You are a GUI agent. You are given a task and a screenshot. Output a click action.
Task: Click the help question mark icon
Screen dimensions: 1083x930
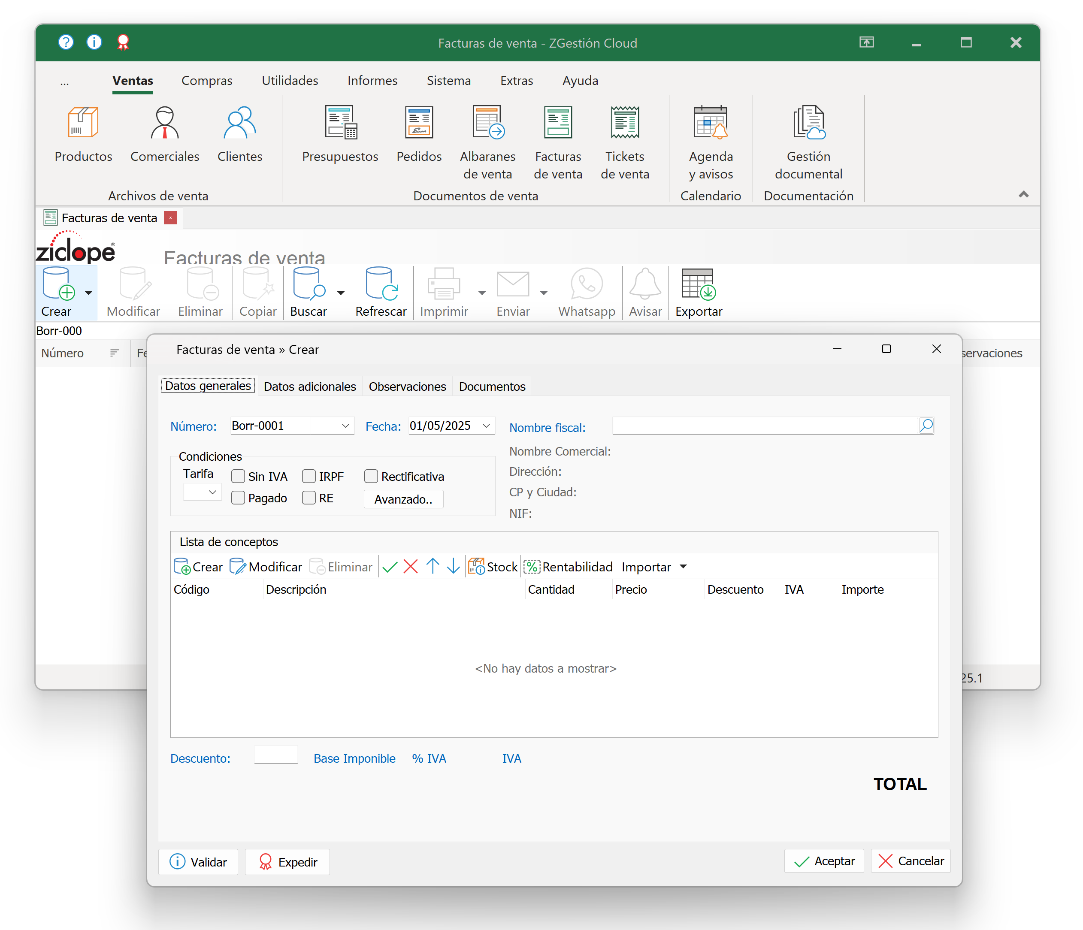point(66,42)
